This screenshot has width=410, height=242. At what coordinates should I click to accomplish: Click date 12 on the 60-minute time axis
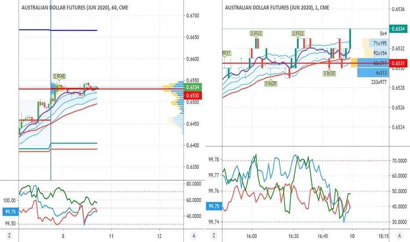160,236
